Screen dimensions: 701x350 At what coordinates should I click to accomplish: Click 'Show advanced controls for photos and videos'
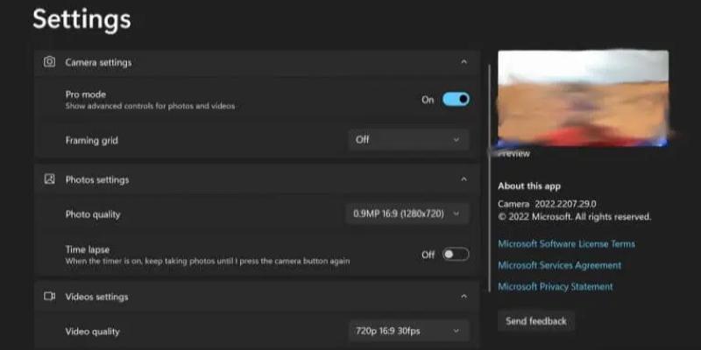[x=150, y=106]
